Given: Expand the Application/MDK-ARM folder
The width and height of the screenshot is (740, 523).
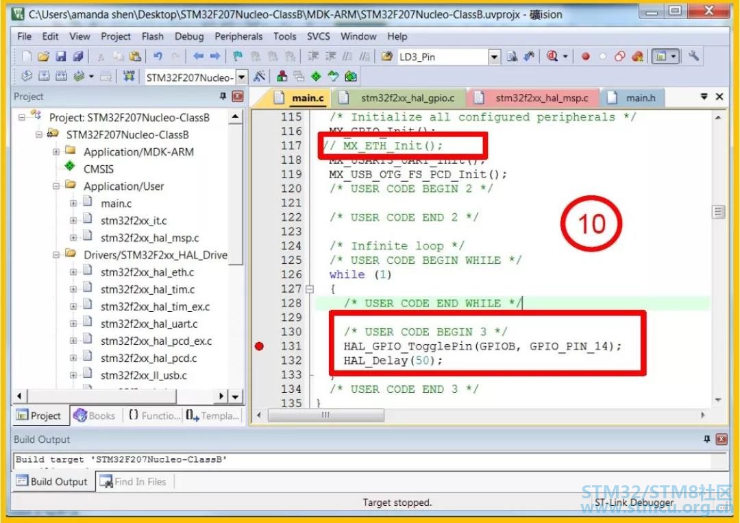Looking at the screenshot, I should pyautogui.click(x=56, y=152).
